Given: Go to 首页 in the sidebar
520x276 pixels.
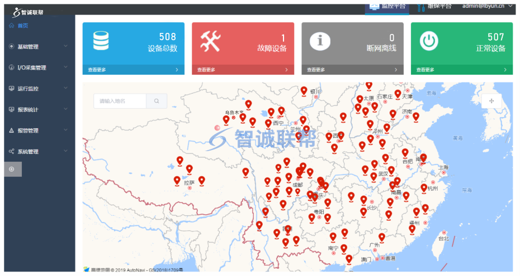Looking at the screenshot, I should point(22,26).
